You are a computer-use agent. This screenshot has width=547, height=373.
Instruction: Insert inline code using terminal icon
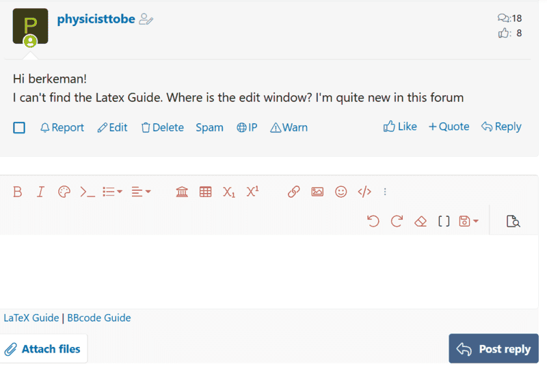88,192
